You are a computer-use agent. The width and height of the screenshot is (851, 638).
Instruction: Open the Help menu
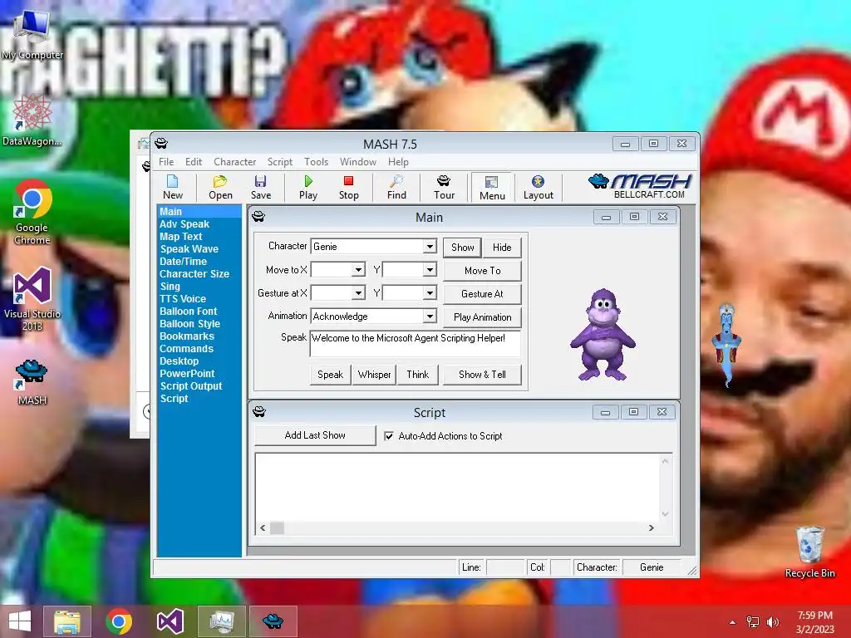point(398,162)
